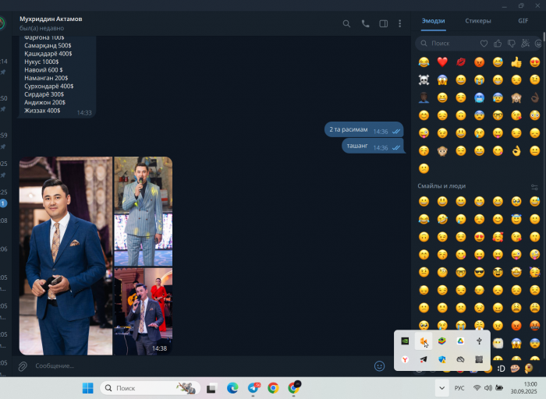546x399 pixels.
Task: Start a voice call with Мухриддин Актамов
Action: (x=365, y=23)
